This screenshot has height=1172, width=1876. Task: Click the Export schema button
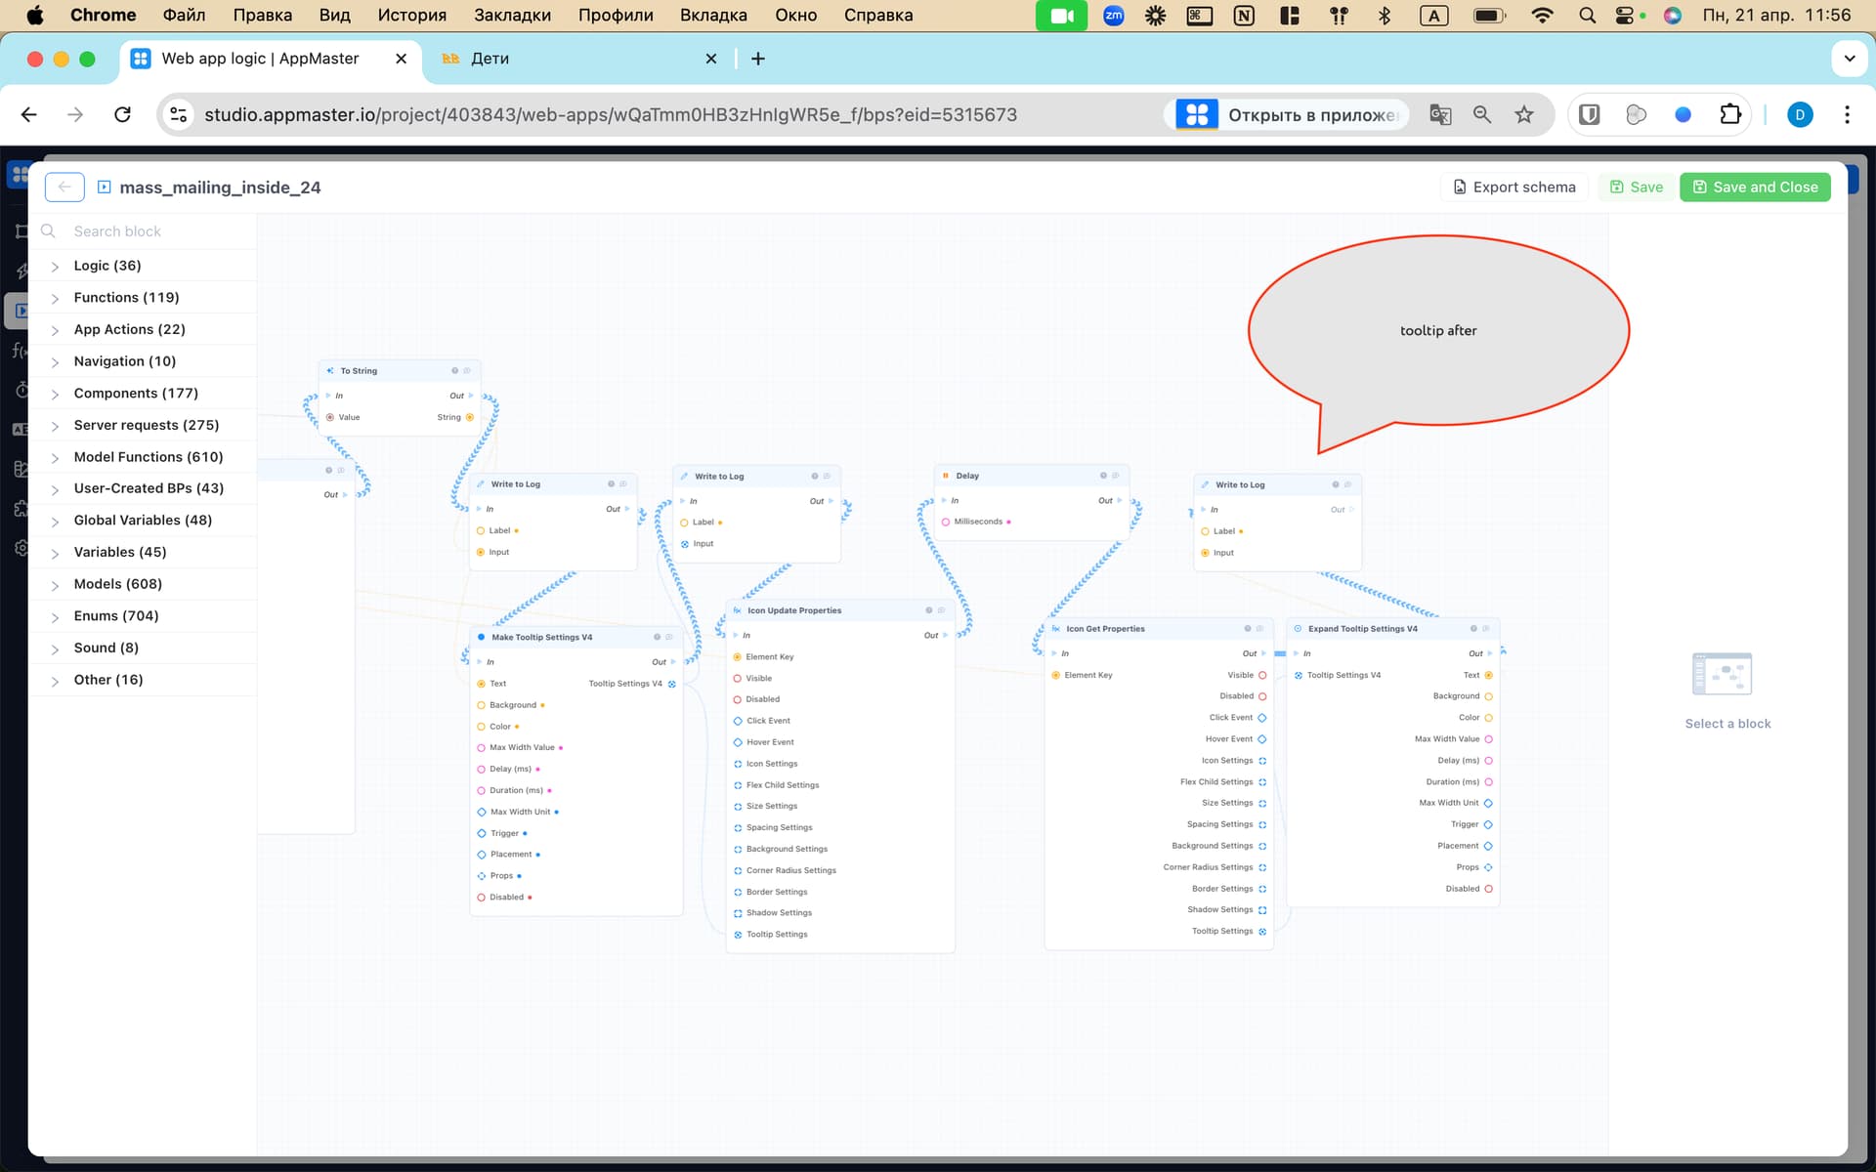pyautogui.click(x=1514, y=187)
